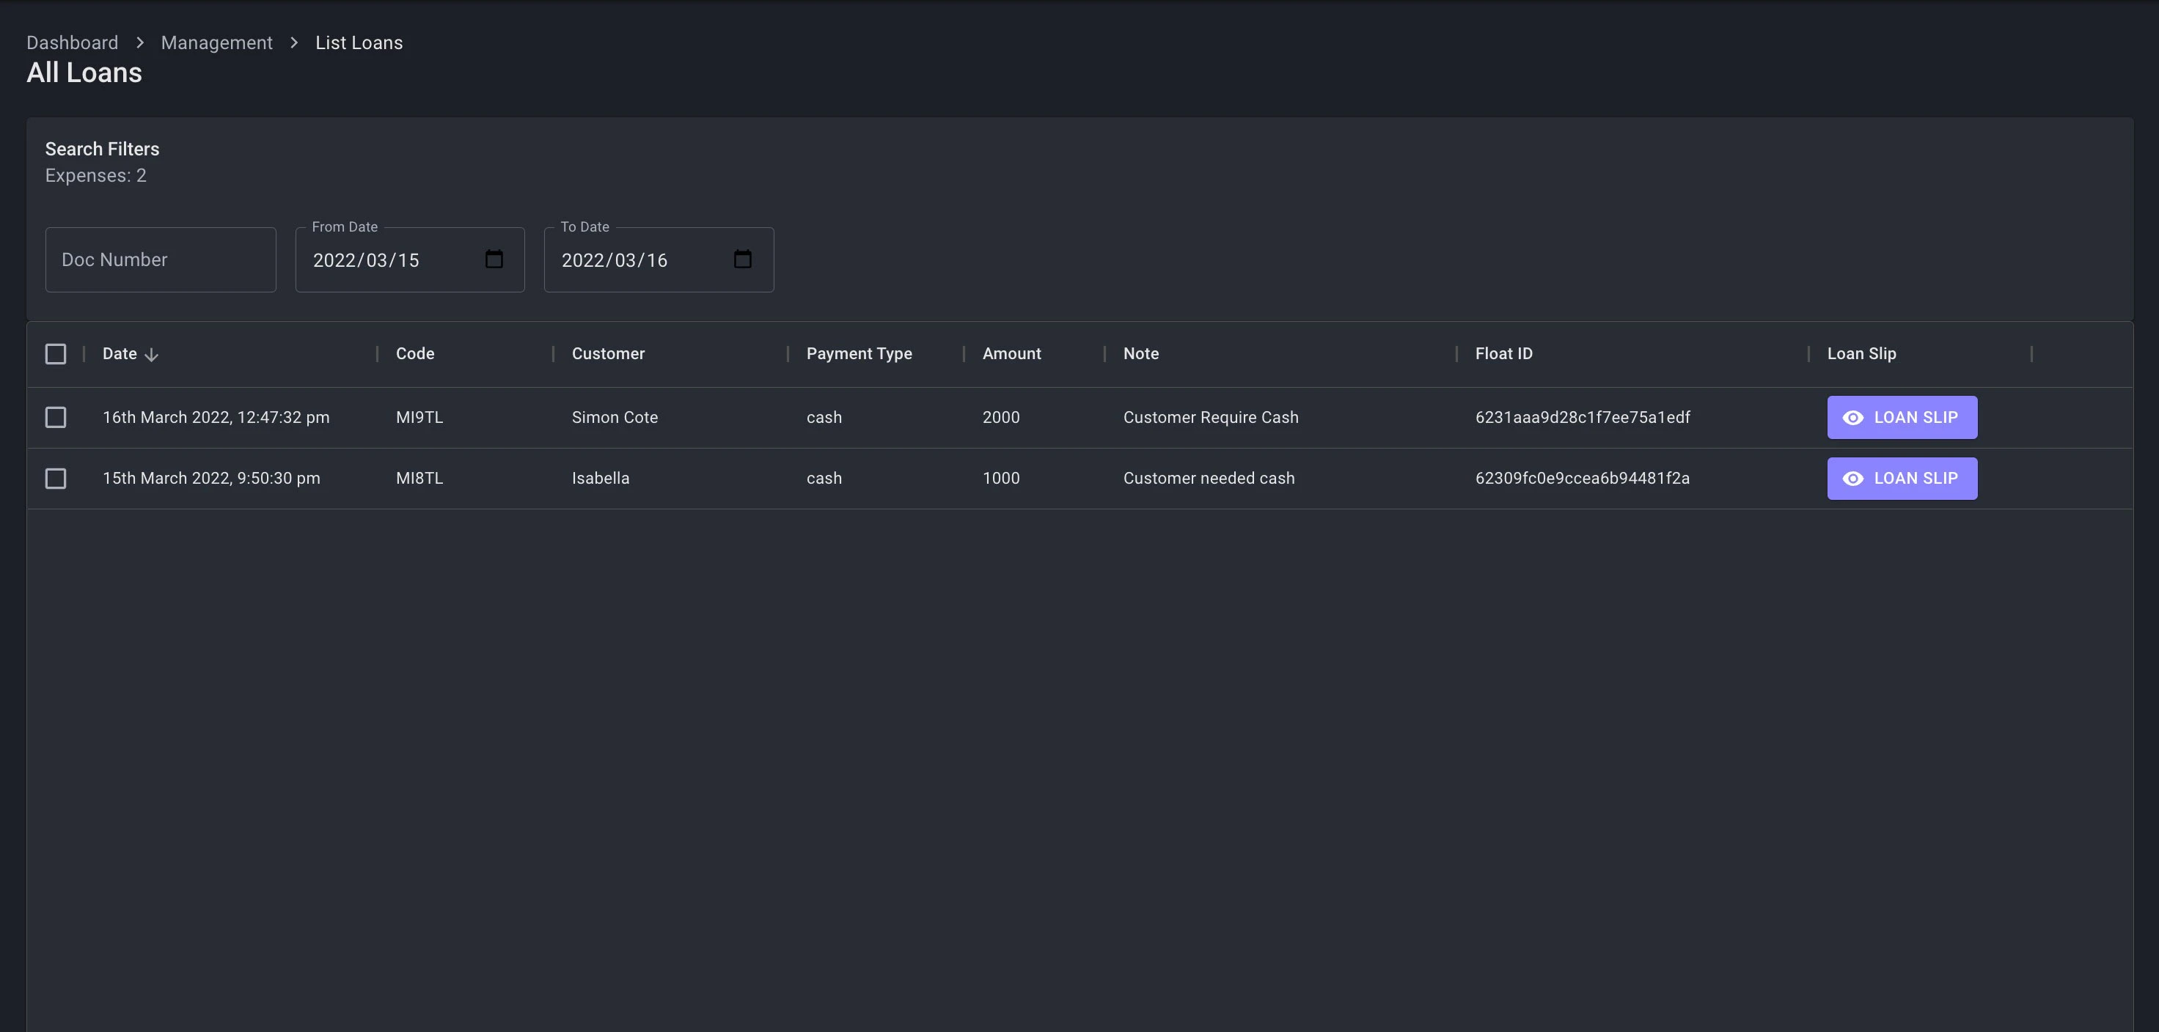Go to the Dashboard breadcrumb link

[72, 43]
